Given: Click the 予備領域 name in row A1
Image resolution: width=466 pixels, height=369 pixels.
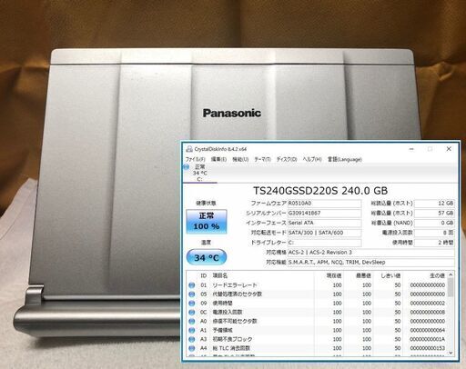Looking at the screenshot, I should pyautogui.click(x=222, y=330).
